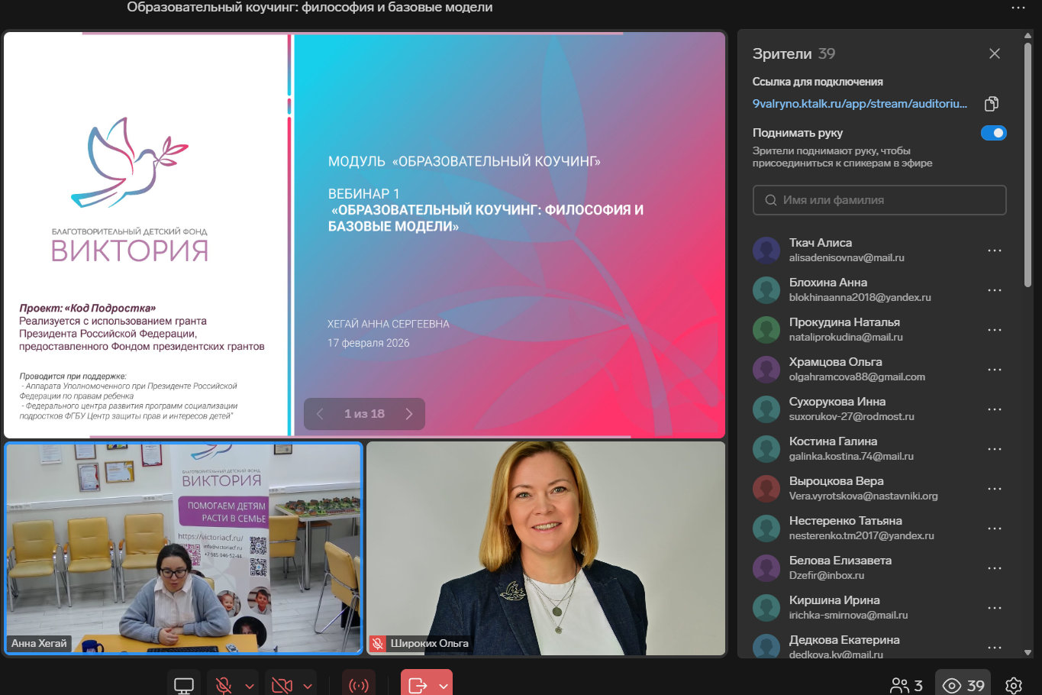Image resolution: width=1042 pixels, height=695 pixels.
Task: Open speakers list showing 3 participants
Action: coord(906,685)
